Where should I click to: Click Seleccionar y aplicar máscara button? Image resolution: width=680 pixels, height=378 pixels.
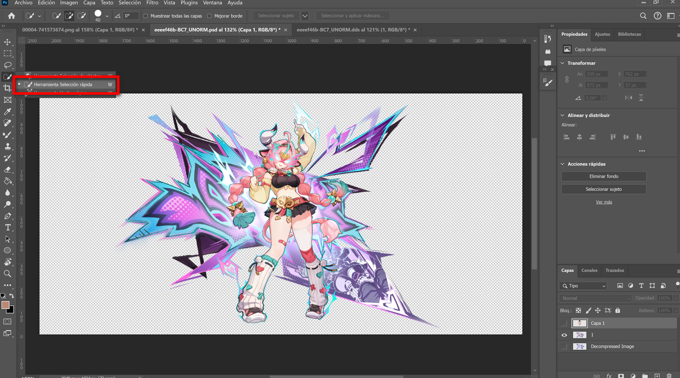[352, 16]
